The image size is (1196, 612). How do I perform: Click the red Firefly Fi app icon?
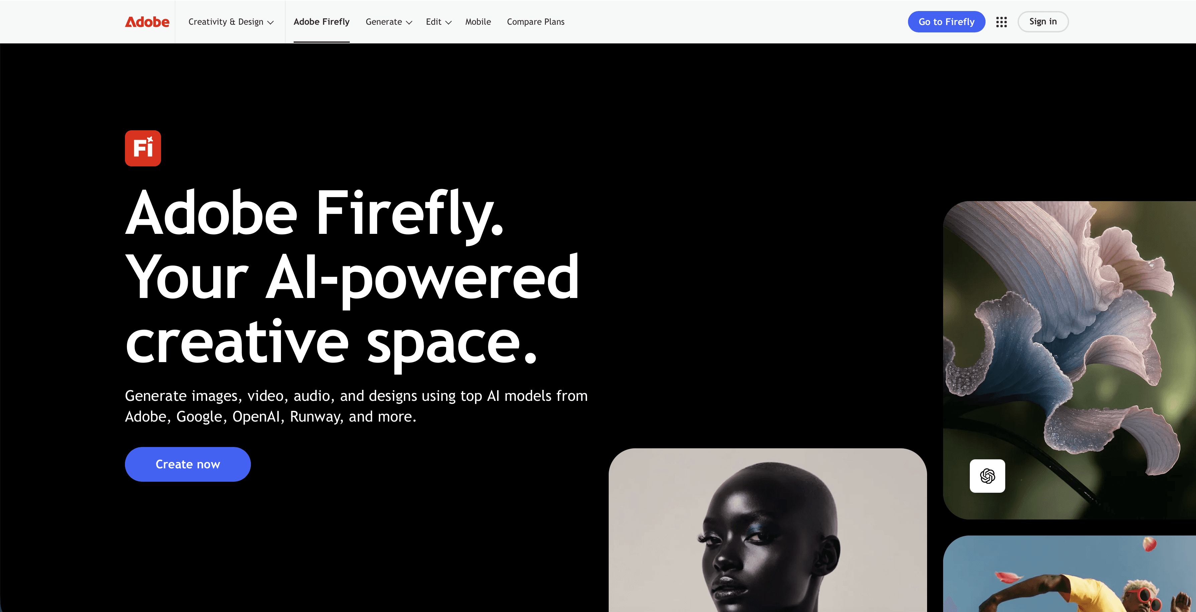tap(143, 148)
